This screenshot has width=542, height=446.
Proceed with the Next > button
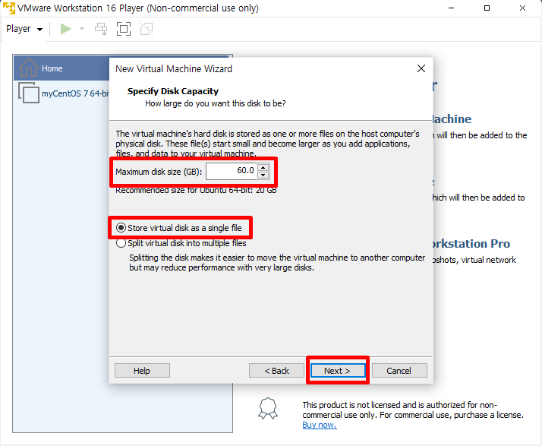pos(337,371)
